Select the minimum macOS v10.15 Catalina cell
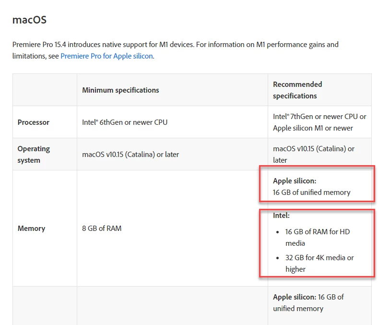This screenshot has height=325, width=390. pos(130,154)
